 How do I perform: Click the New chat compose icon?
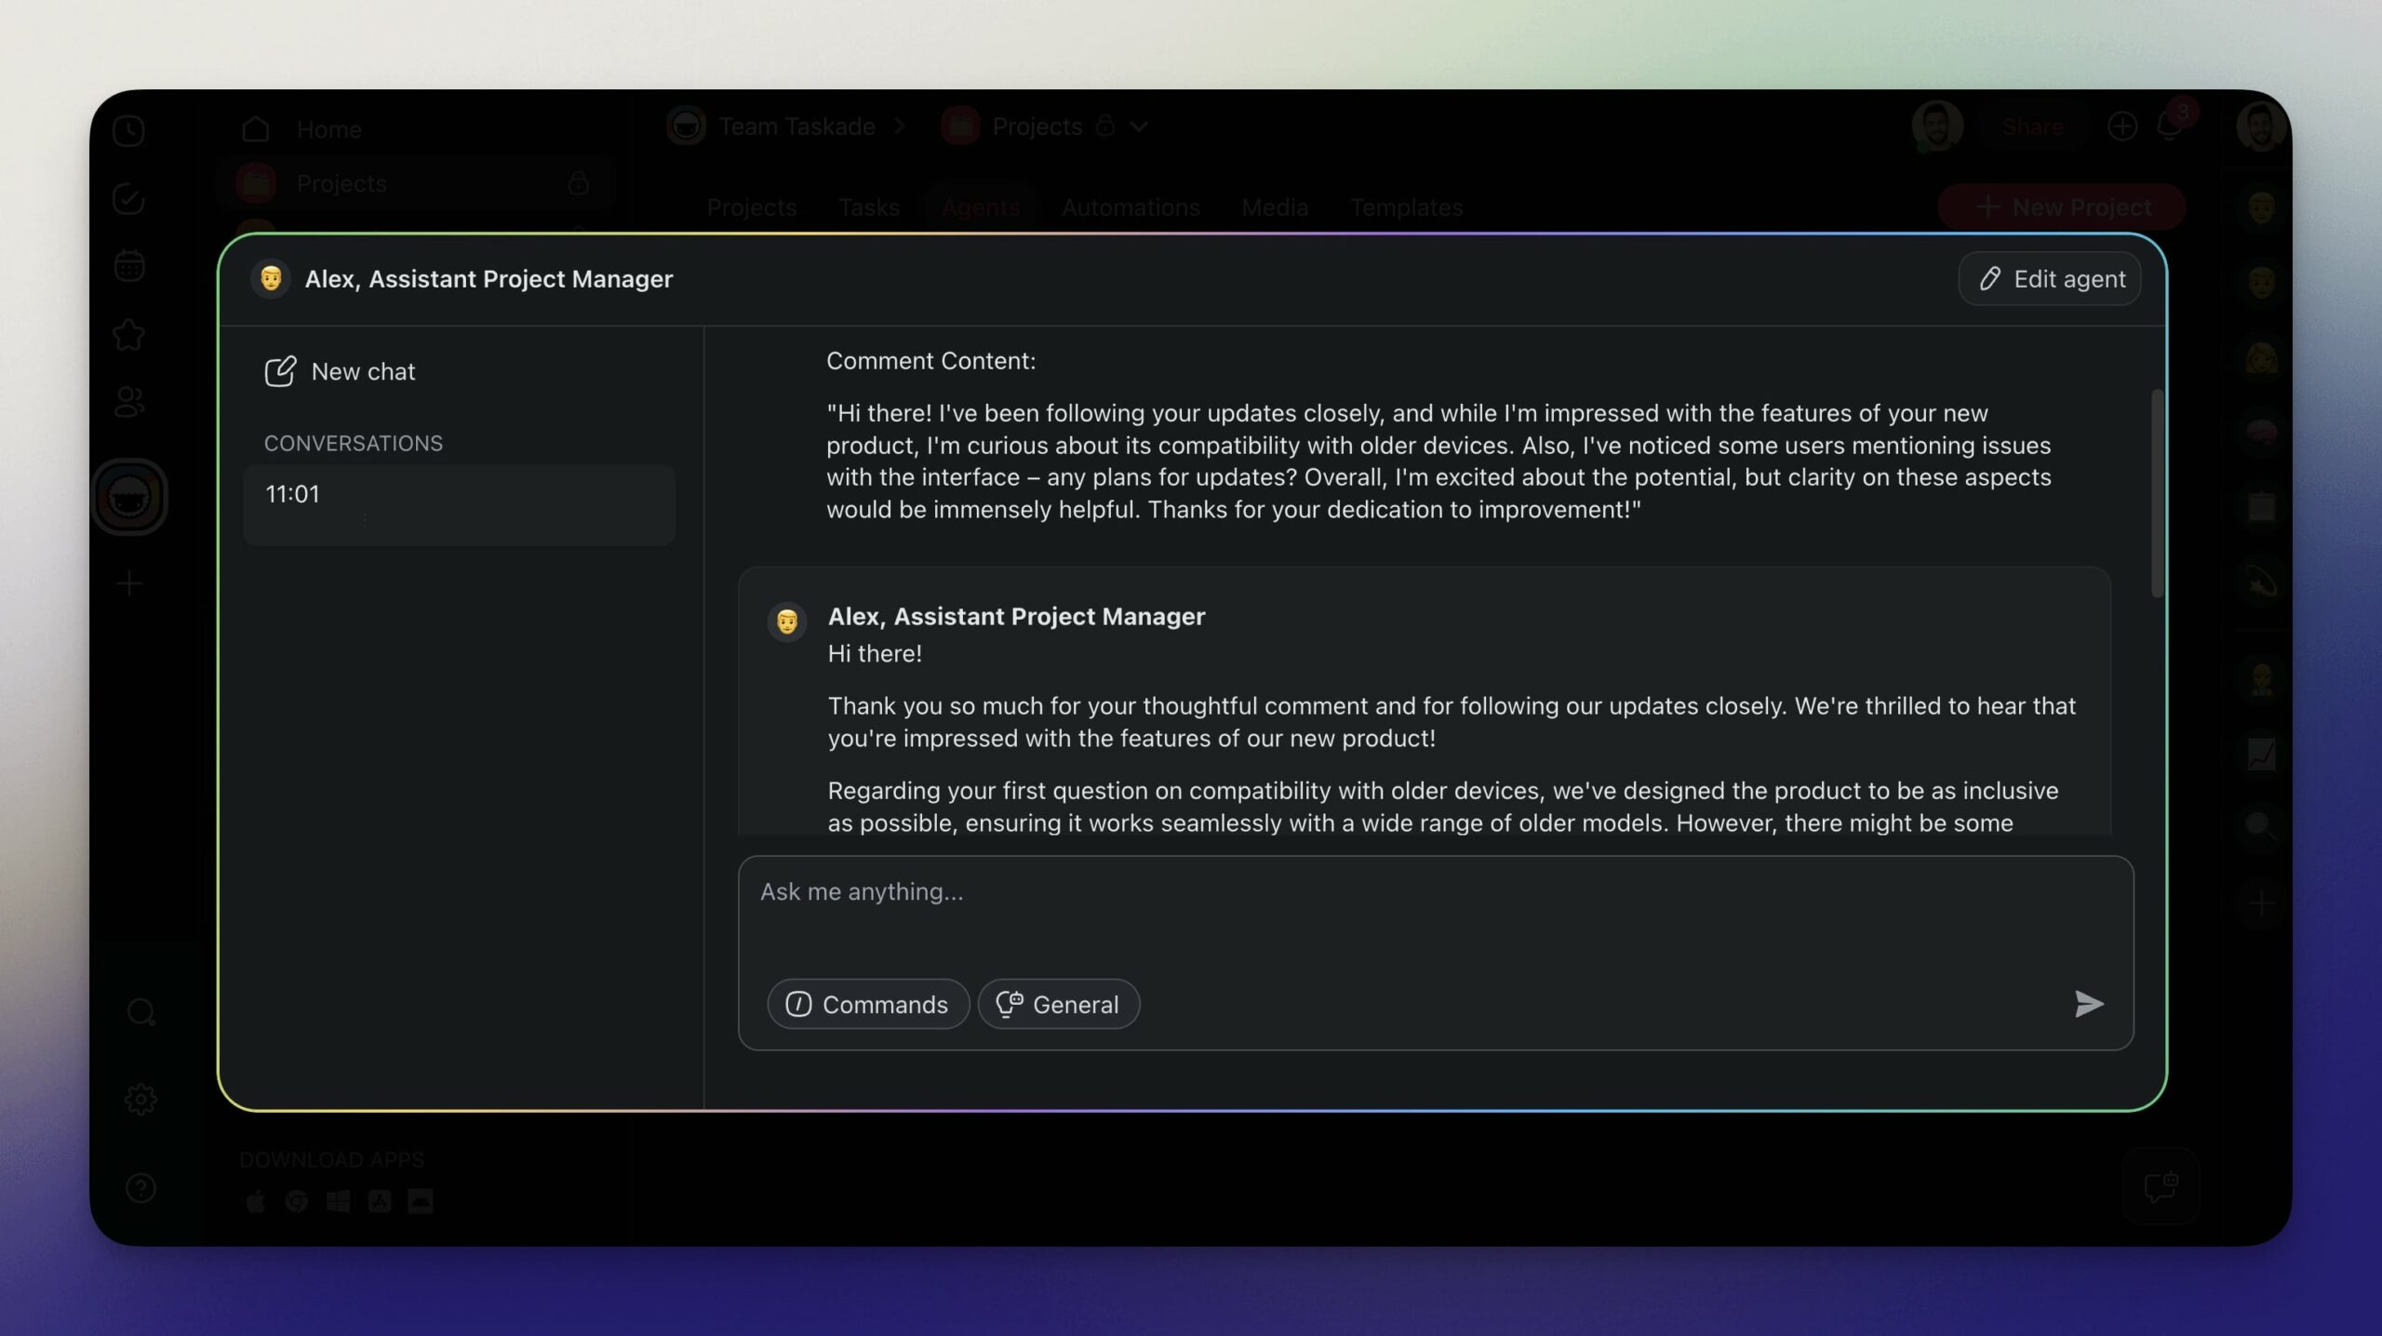279,371
